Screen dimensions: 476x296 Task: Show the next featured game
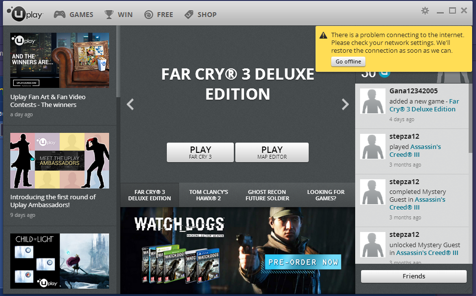pyautogui.click(x=345, y=104)
